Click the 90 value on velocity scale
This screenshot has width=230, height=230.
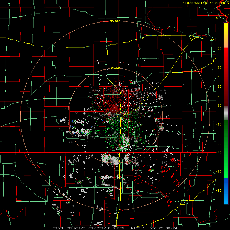pyautogui.click(x=220, y=30)
